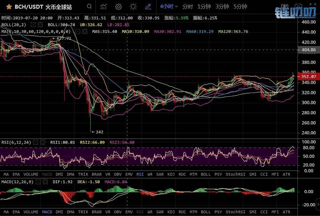Select MFI in the RSI panel's indicator tabs
The height and width of the screenshot is (216, 320).
(275, 174)
